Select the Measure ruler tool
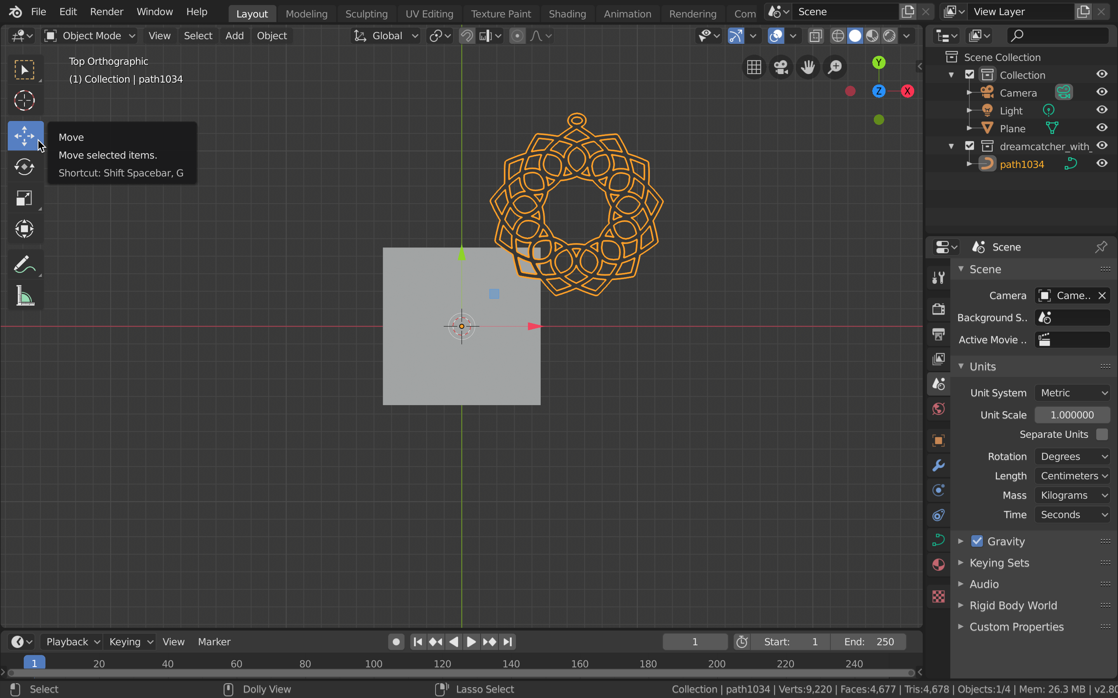Image resolution: width=1118 pixels, height=698 pixels. [x=25, y=295]
